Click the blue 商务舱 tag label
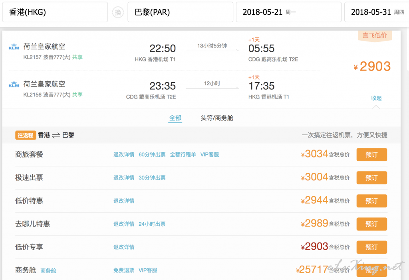This screenshot has width=409, height=280. pyautogui.click(x=48, y=270)
